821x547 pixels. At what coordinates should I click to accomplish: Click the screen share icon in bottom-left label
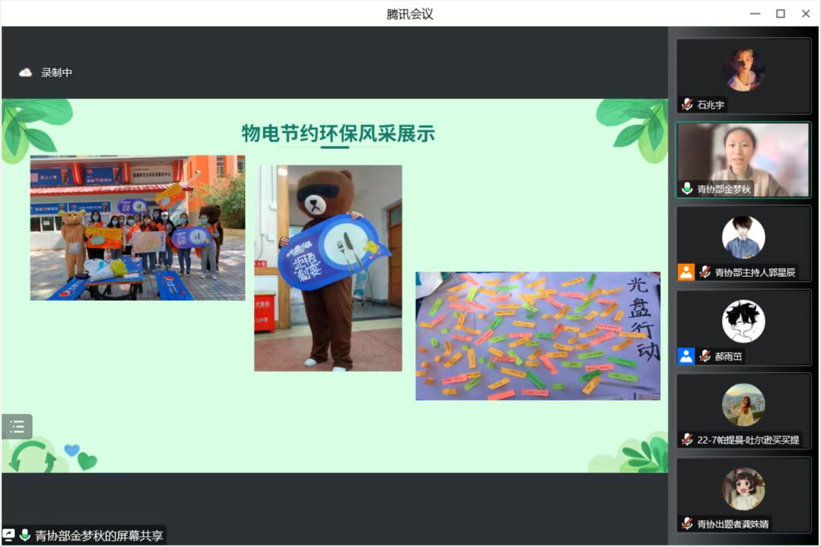(9, 535)
